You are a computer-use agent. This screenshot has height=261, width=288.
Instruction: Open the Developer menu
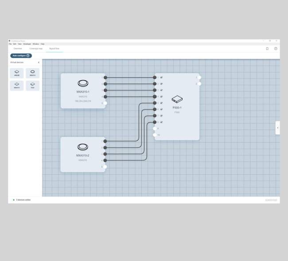[x=27, y=44]
